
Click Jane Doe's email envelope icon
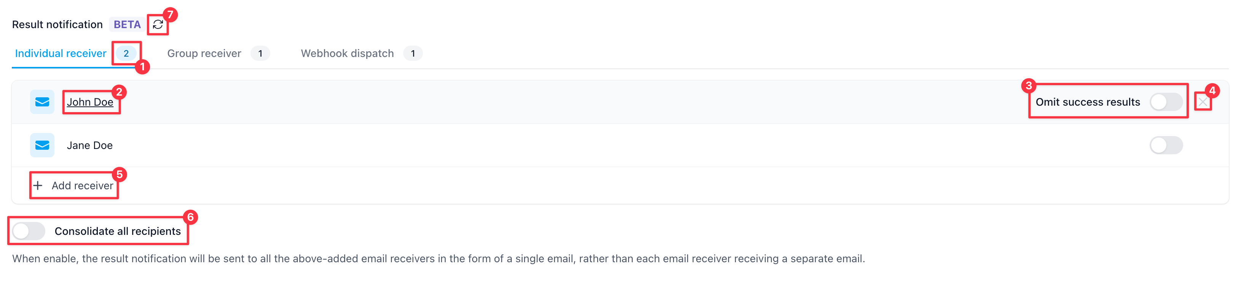(42, 145)
